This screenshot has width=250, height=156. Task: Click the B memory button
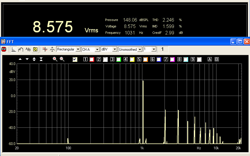216,59
